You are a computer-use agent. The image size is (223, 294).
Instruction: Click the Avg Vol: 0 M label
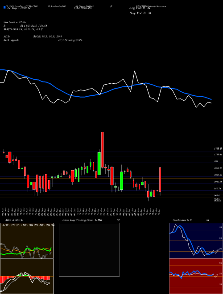click(140, 8)
